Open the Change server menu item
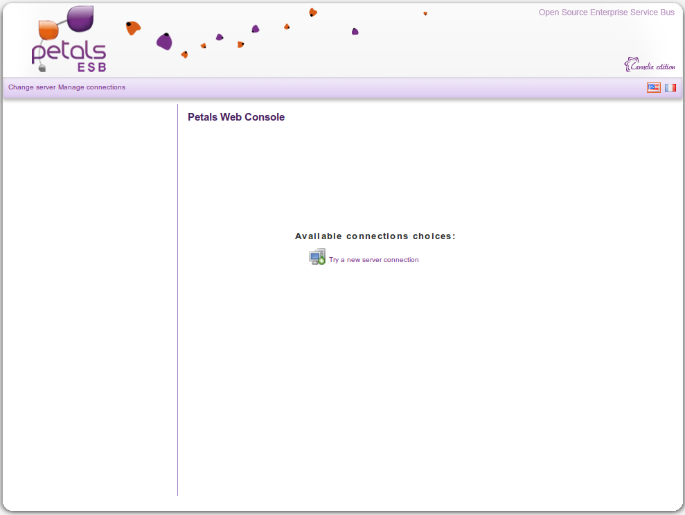 [x=32, y=87]
